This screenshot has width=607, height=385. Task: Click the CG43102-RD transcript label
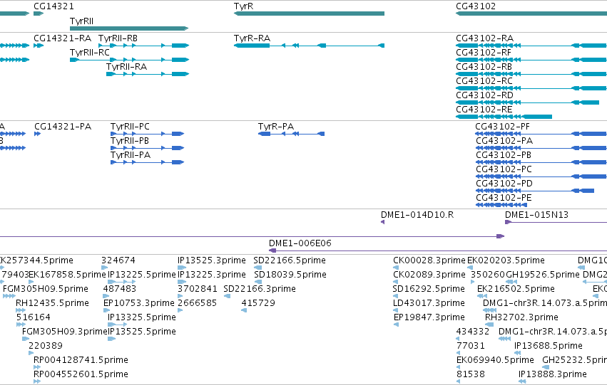tap(484, 95)
